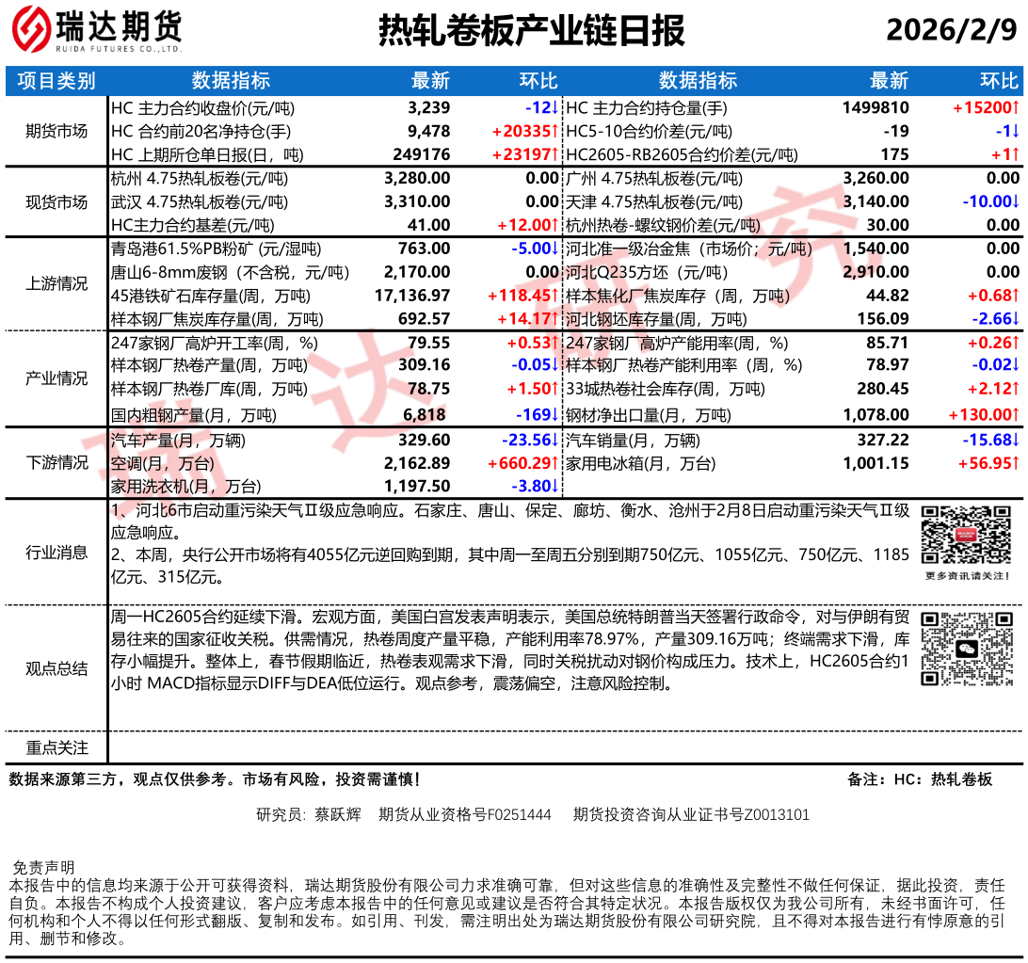Screen dimensions: 1028x963
Task: Click the 2026/2/9 report date
Action: coord(952,31)
